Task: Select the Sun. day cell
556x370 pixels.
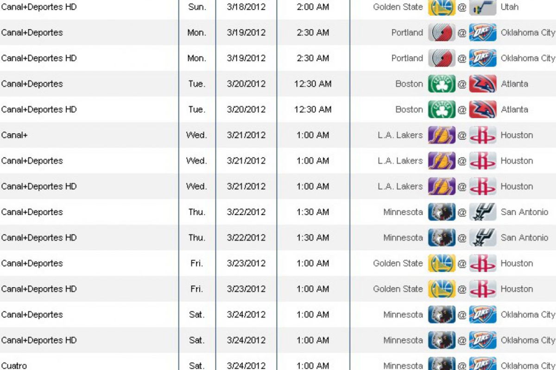Action: click(197, 7)
